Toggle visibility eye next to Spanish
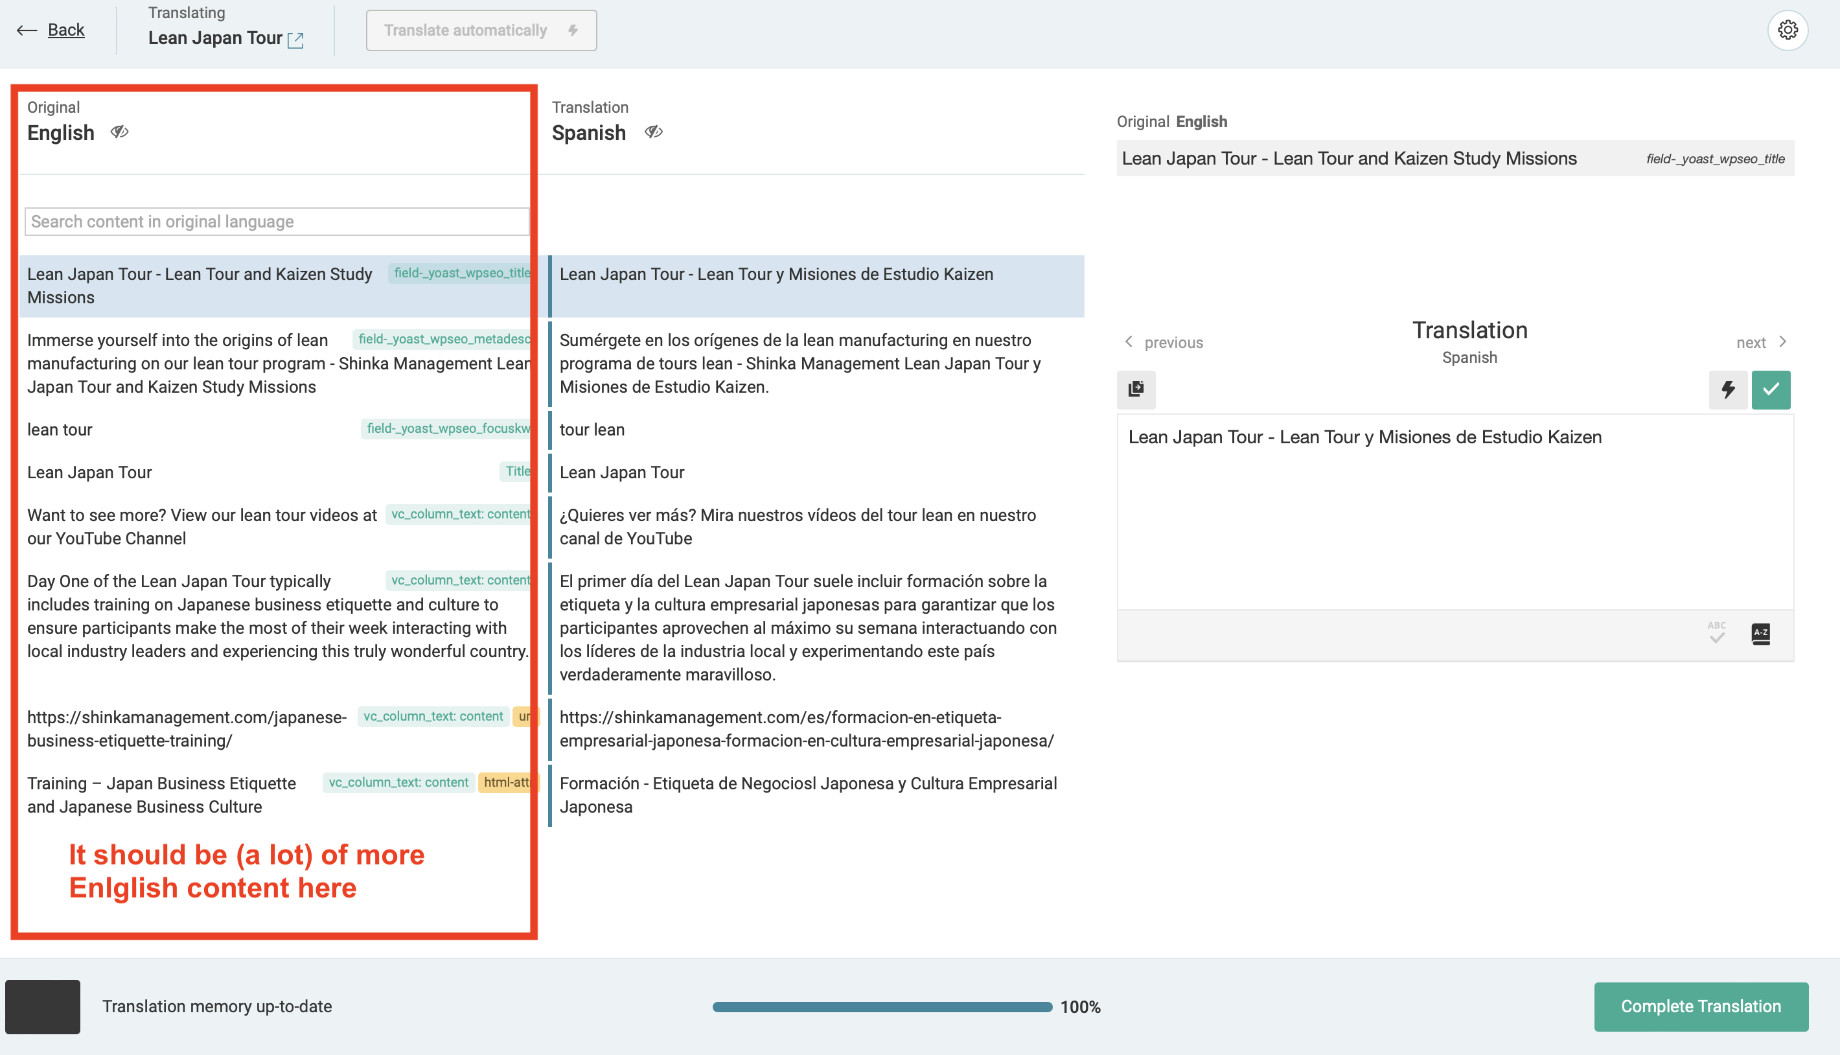The height and width of the screenshot is (1055, 1840). pos(654,132)
